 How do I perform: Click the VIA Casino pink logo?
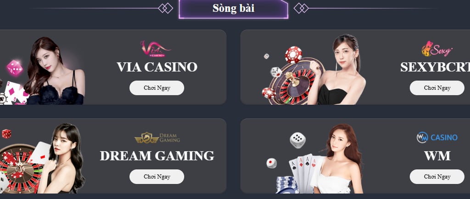(156, 49)
